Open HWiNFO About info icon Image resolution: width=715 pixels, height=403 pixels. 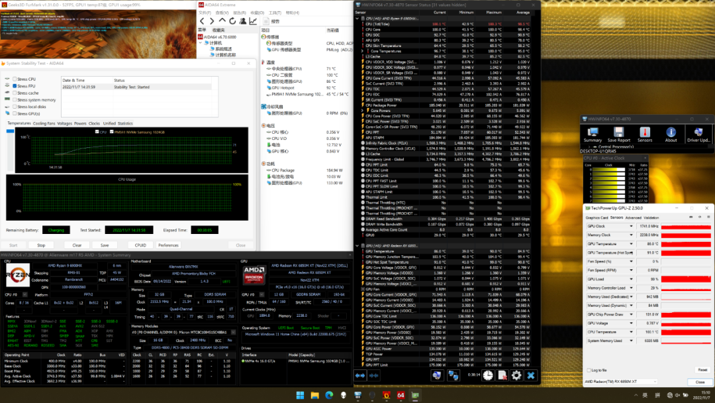pos(671,131)
